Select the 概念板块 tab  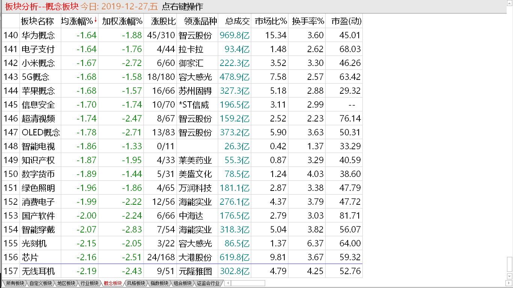113,283
